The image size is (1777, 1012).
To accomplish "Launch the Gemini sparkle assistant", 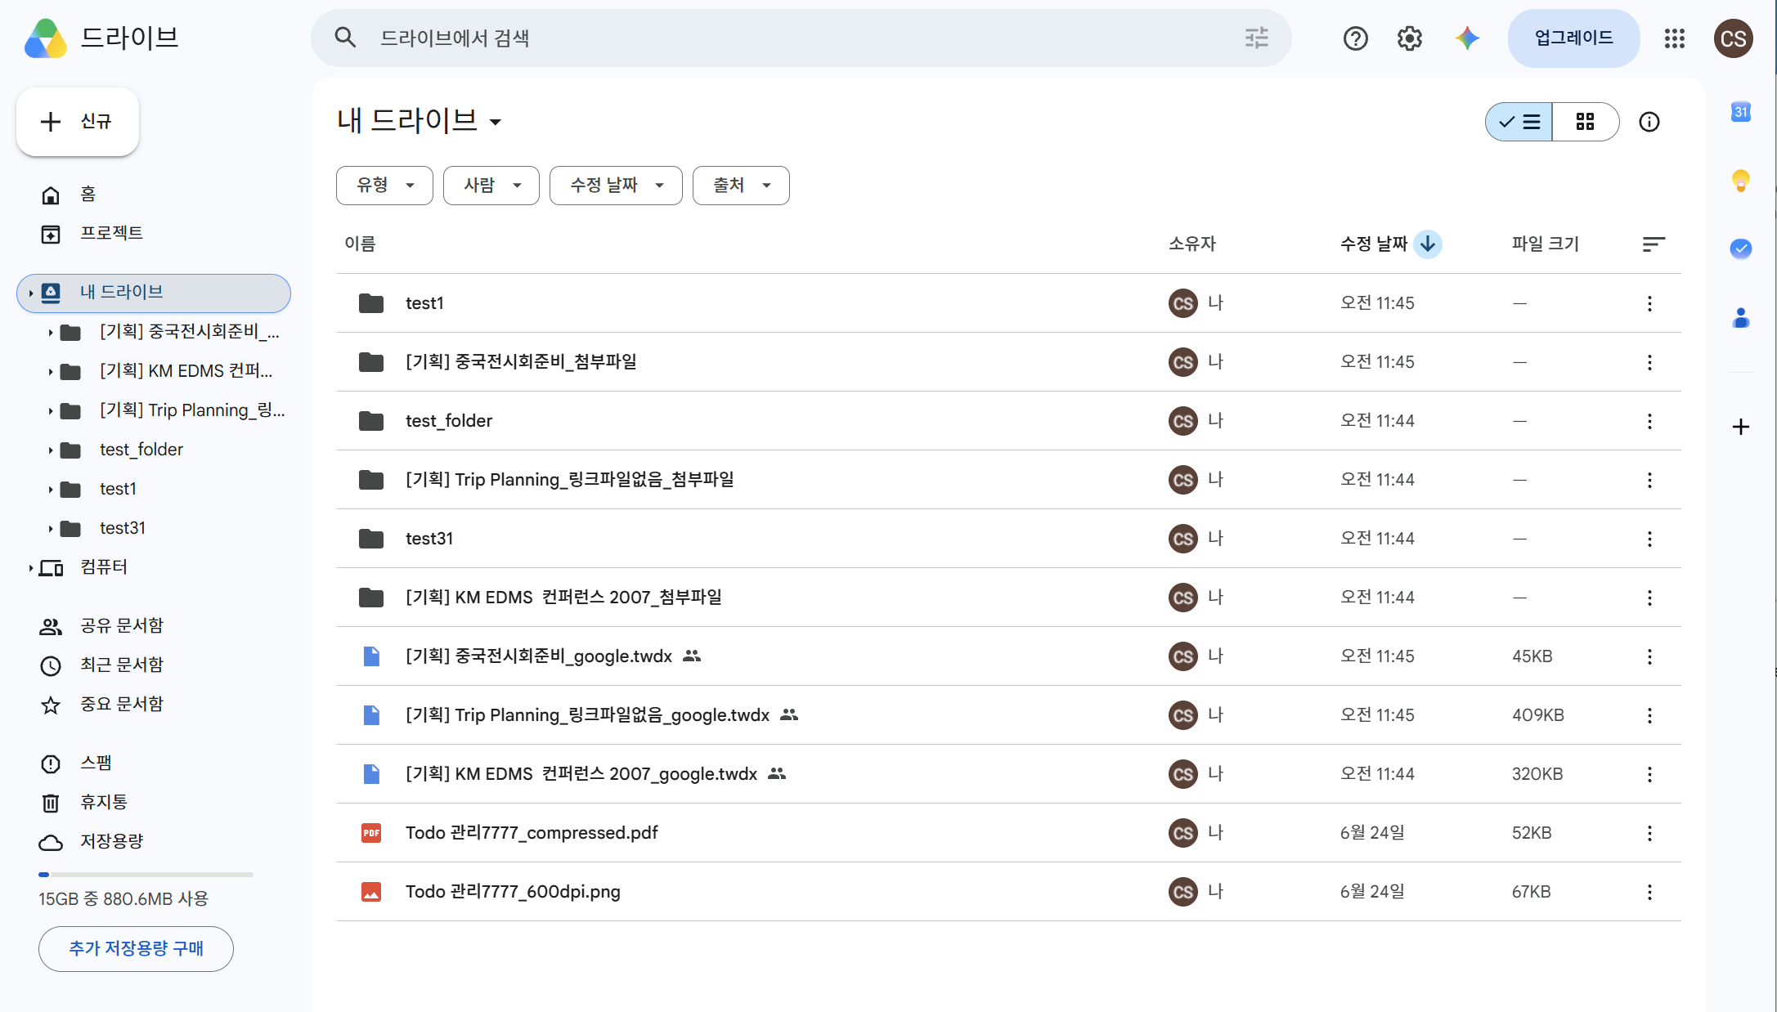I will [x=1467, y=38].
